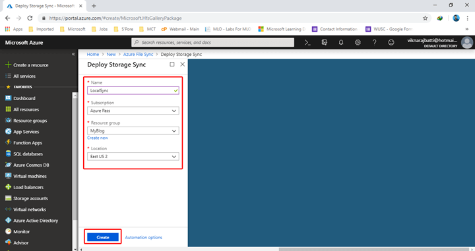Click the Load balancers icon
The image size is (475, 251).
click(x=8, y=187)
